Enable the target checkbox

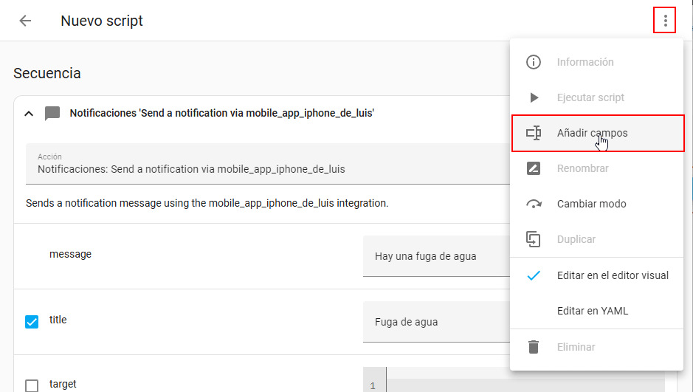pyautogui.click(x=32, y=385)
